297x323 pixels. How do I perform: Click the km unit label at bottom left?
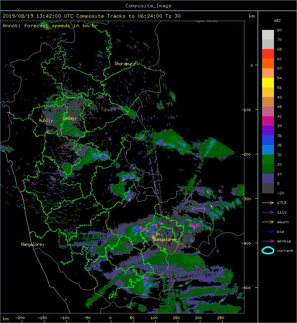click(6, 319)
